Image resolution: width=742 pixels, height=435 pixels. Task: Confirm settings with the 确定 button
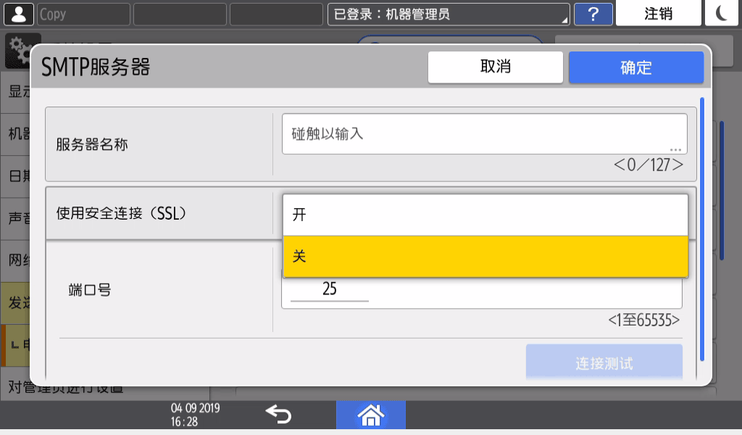[x=635, y=67]
